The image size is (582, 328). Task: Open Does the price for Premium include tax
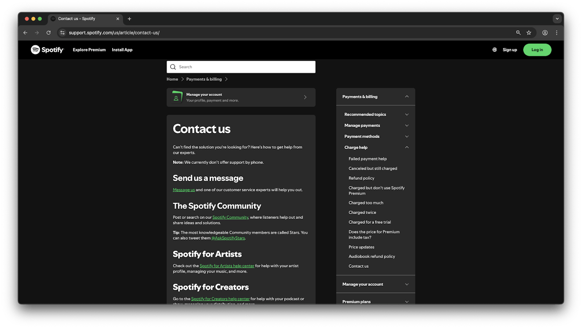click(x=374, y=234)
